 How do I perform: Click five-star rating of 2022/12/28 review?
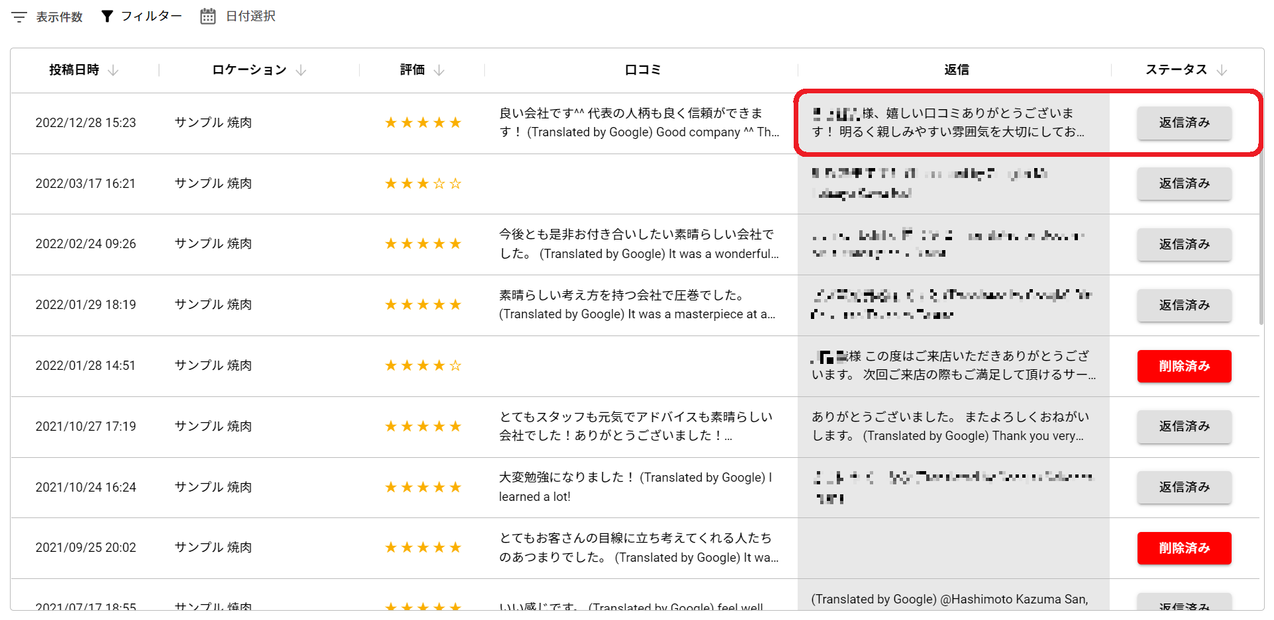pos(423,123)
